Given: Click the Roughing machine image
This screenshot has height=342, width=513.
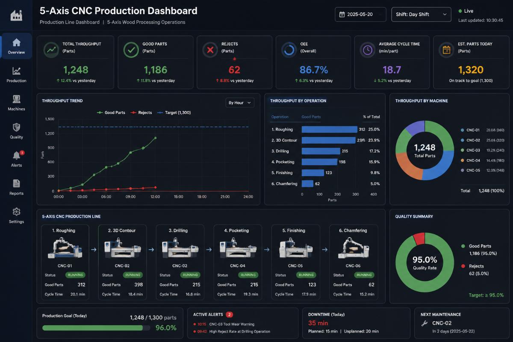Looking at the screenshot, I should click(x=65, y=248).
